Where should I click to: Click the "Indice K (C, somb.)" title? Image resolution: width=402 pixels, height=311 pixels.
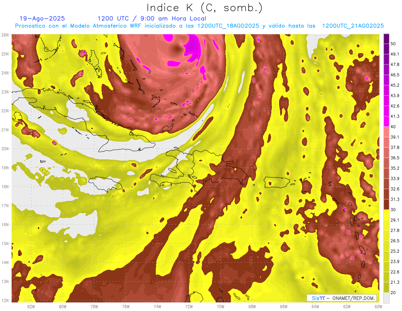[x=205, y=8]
